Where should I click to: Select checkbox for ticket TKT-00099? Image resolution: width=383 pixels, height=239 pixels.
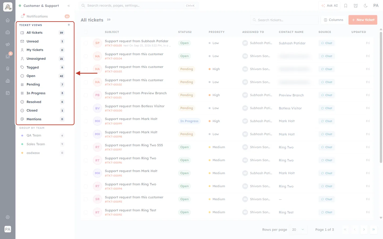[x=86, y=121]
